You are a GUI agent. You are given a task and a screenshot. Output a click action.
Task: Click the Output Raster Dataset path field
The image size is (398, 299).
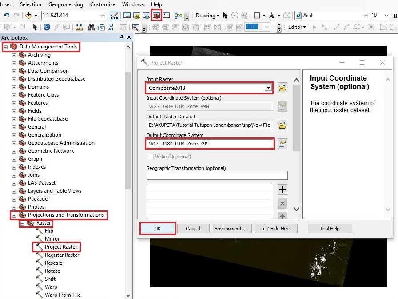(x=210, y=125)
